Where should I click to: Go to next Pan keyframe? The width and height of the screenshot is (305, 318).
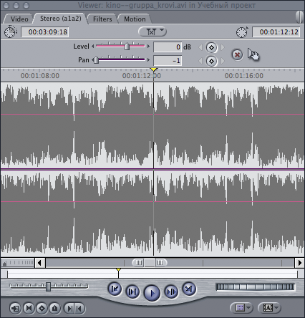point(223,61)
